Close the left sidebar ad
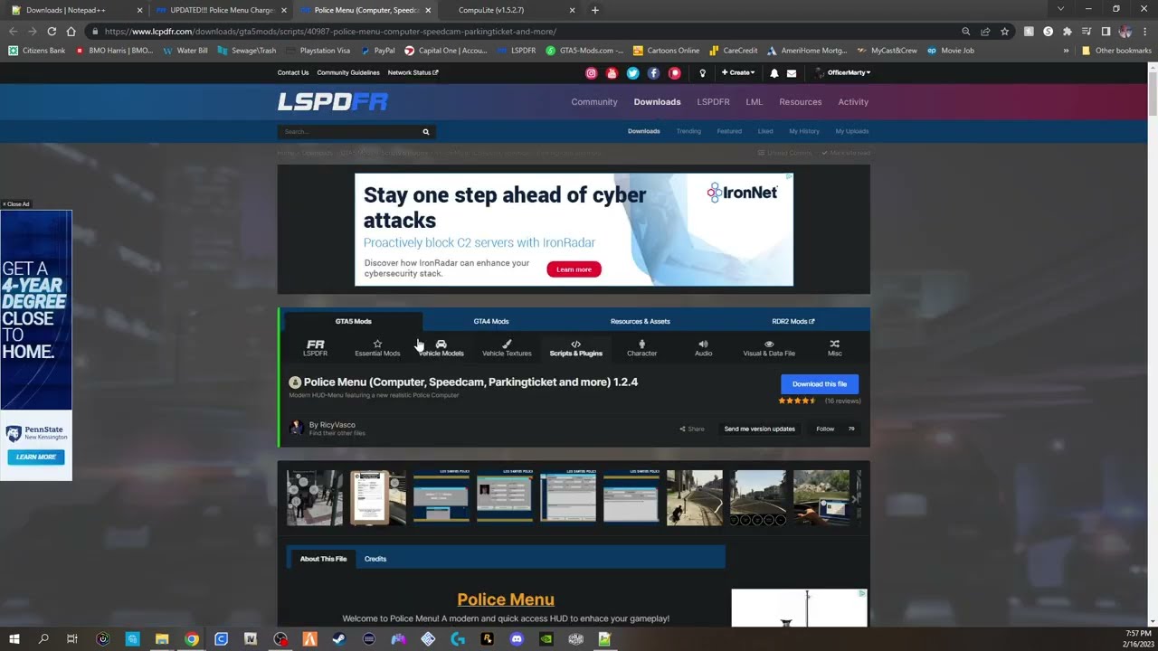1158x651 pixels. tap(15, 204)
